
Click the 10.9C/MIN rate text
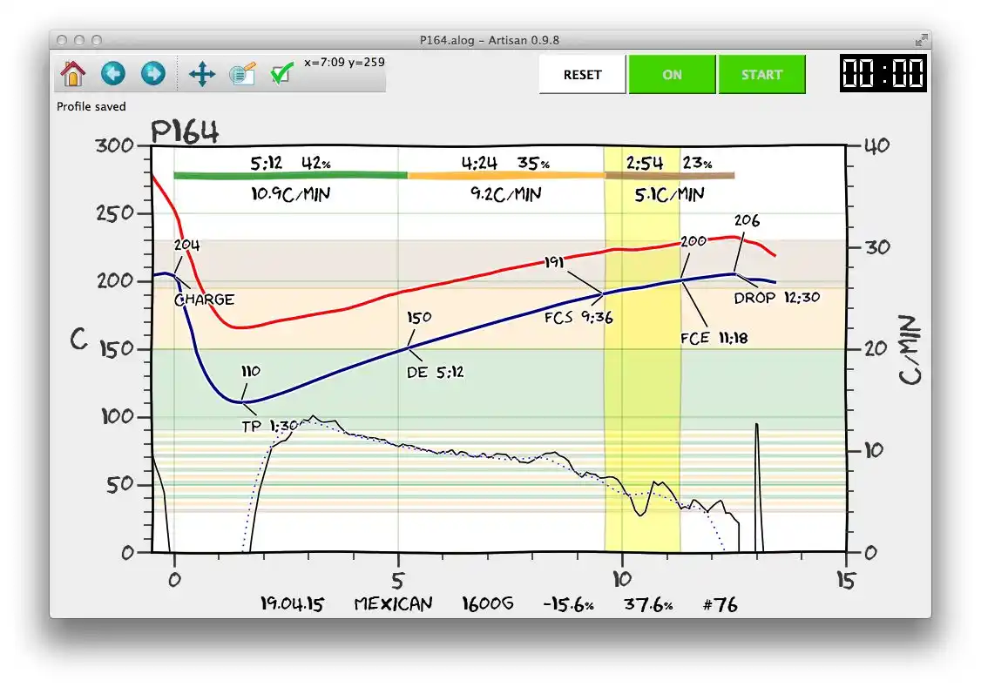[x=291, y=194]
